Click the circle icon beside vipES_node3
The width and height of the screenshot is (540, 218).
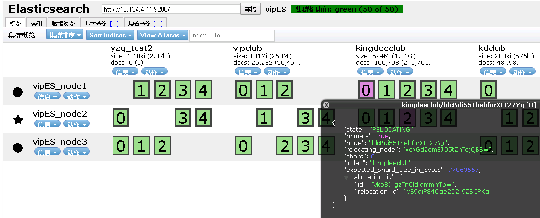[18, 147]
